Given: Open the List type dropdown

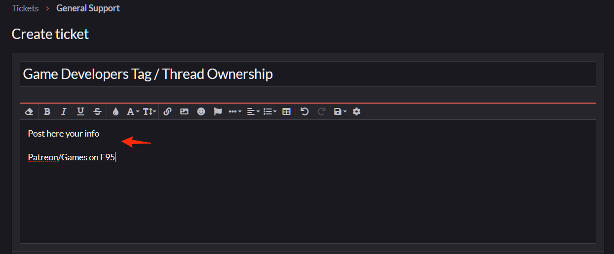Looking at the screenshot, I should point(270,111).
